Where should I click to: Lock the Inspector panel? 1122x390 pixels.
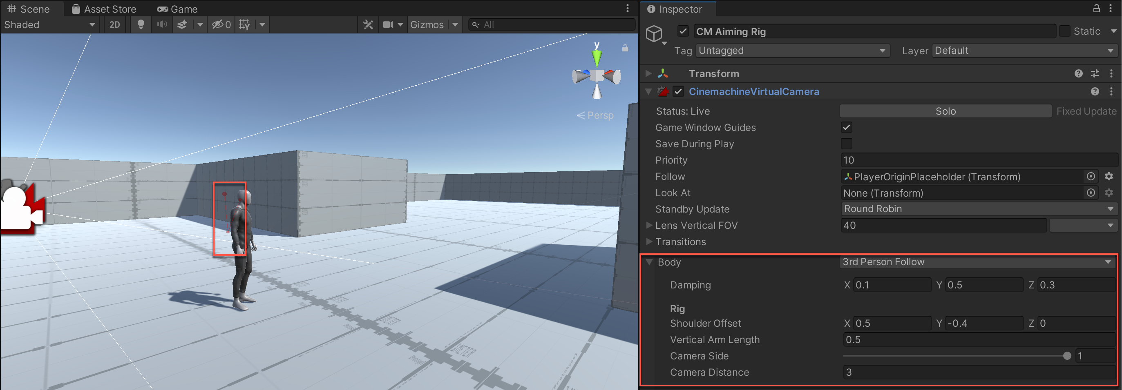[1096, 9]
